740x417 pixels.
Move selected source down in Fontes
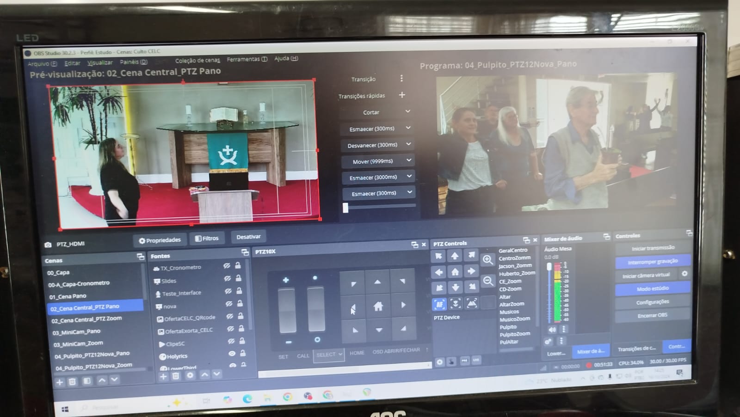[216, 374]
